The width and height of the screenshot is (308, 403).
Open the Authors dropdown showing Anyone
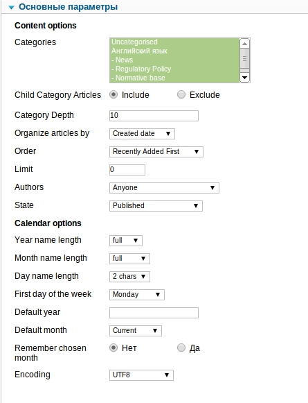tap(164, 187)
